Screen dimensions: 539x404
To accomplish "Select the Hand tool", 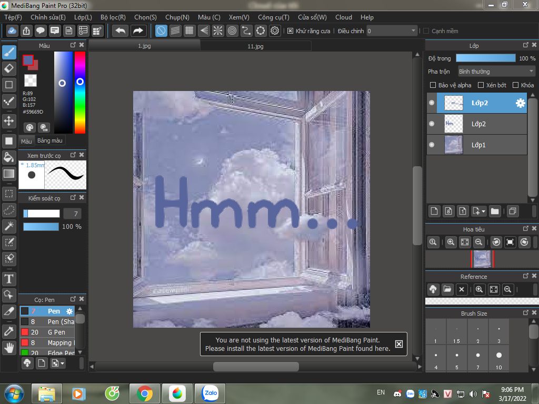I will 9,348.
